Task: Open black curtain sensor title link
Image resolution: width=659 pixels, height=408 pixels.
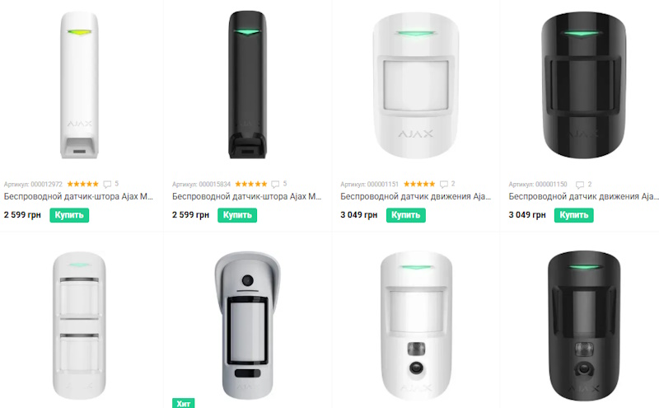Action: tap(246, 197)
